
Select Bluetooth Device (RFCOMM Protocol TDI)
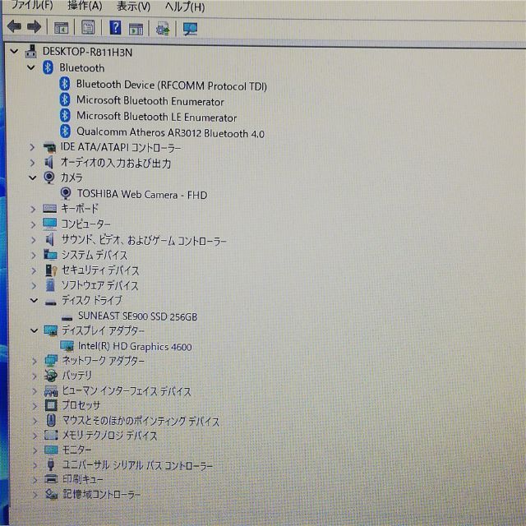(172, 85)
